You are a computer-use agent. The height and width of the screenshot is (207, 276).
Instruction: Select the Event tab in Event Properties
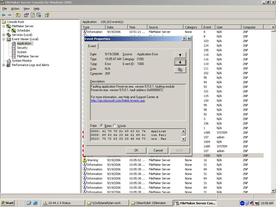[92, 46]
